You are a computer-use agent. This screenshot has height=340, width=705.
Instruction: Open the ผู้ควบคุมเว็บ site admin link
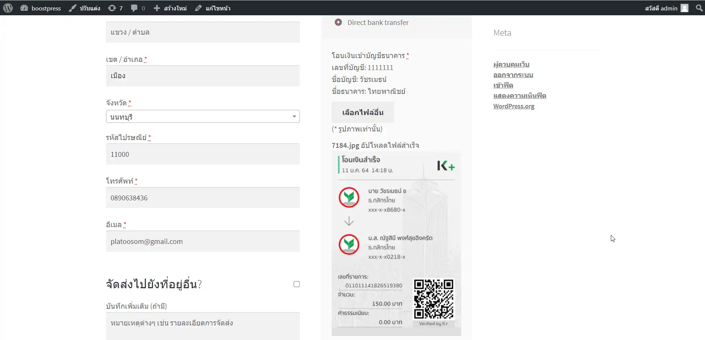511,64
